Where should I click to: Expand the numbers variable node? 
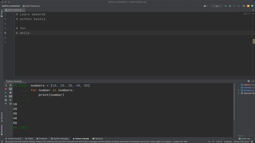(x=239, y=91)
